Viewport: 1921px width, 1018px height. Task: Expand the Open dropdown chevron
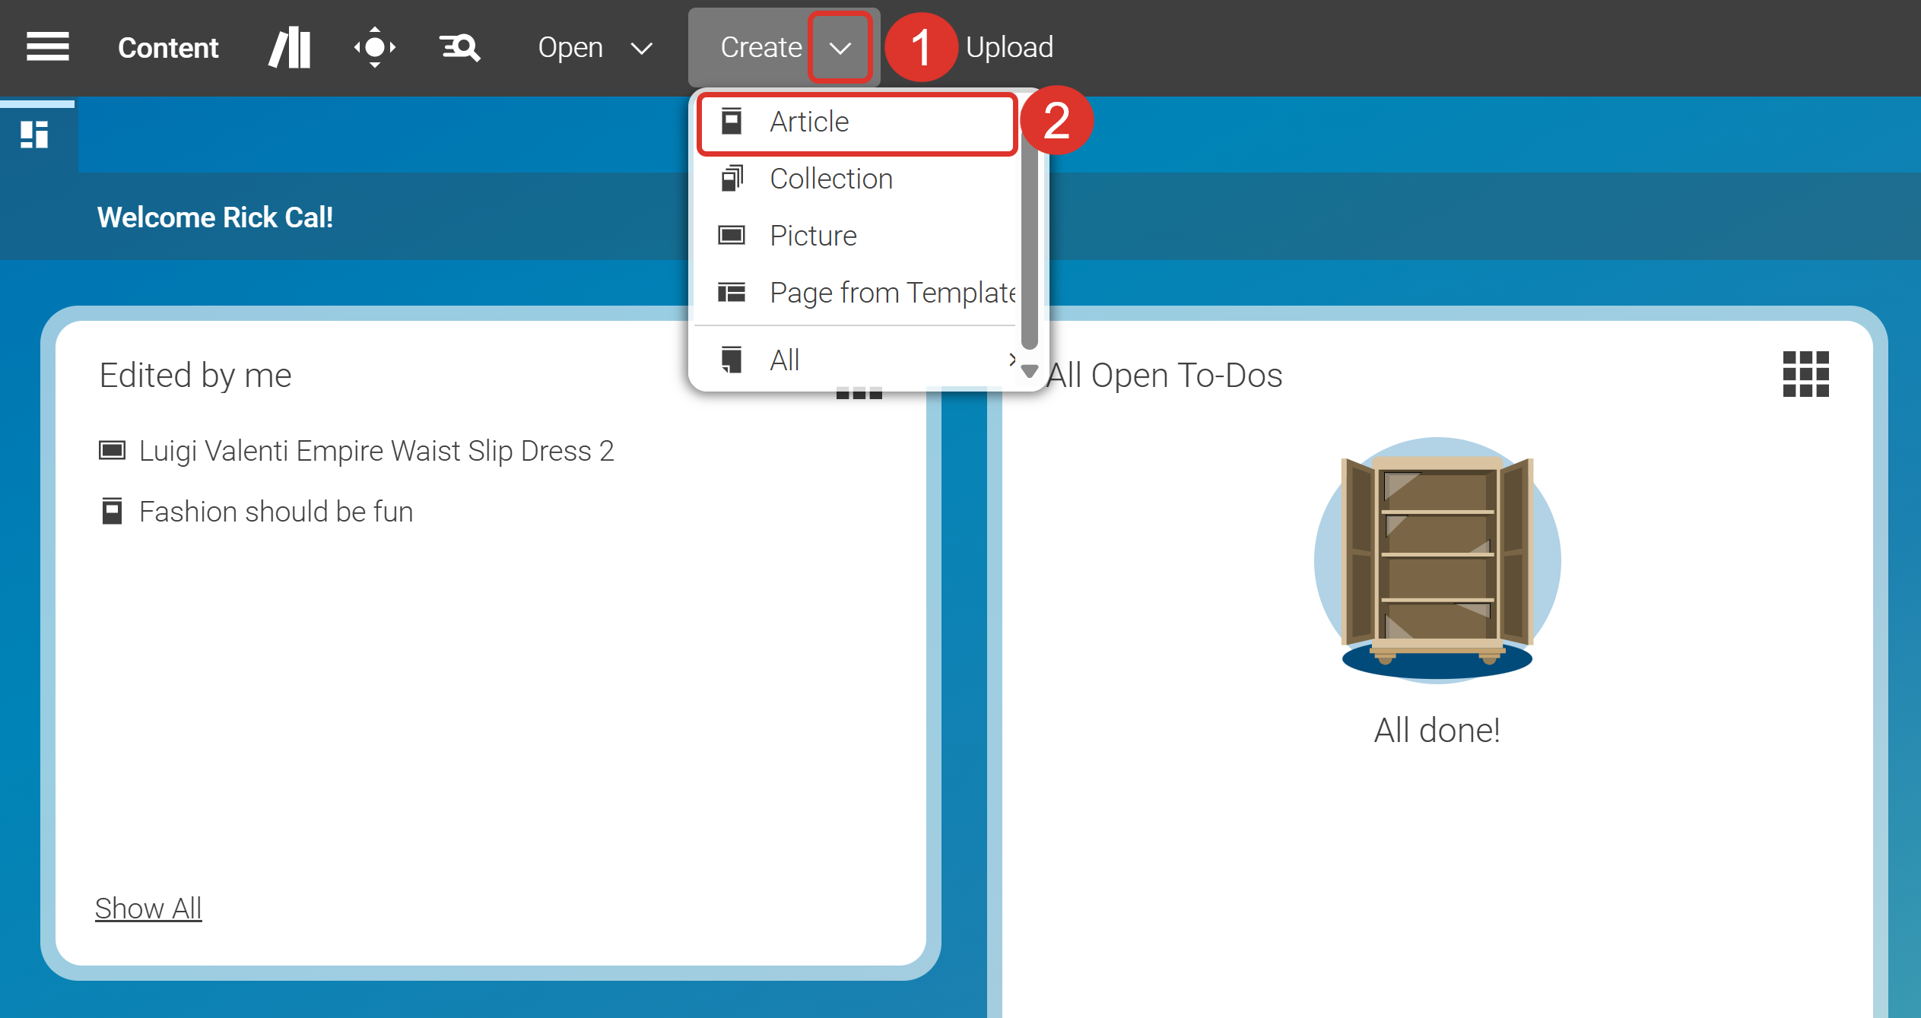coord(641,49)
